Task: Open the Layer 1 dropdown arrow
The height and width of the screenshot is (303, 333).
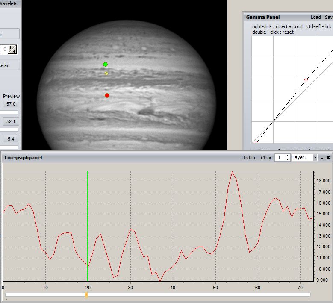Action: click(x=315, y=158)
